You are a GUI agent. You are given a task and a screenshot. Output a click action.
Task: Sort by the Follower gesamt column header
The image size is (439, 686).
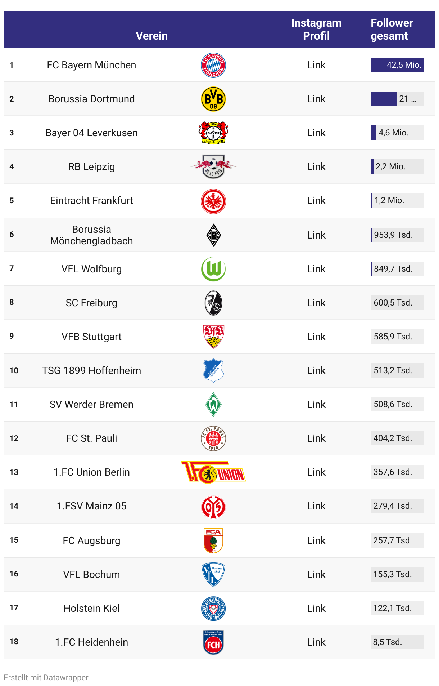(x=392, y=30)
